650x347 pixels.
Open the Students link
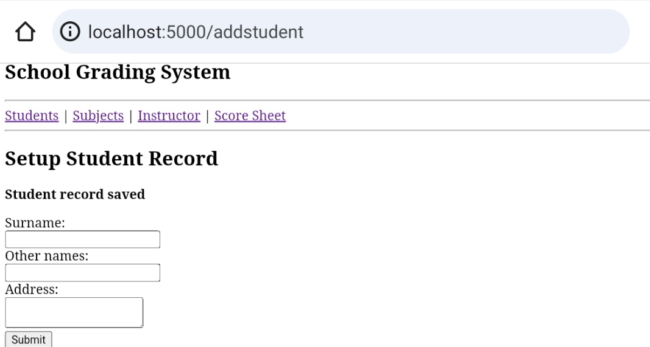click(32, 116)
